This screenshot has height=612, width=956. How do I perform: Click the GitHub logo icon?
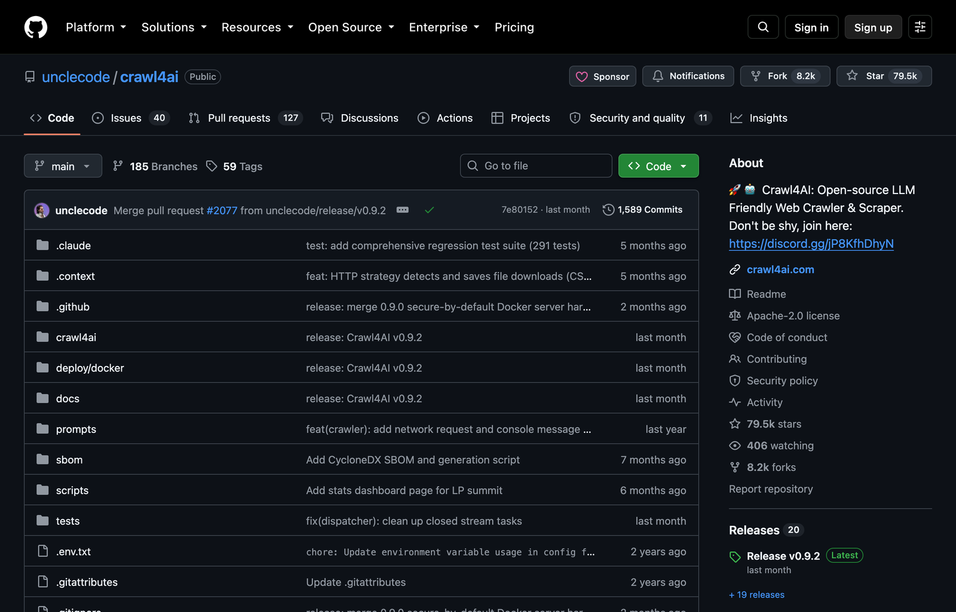pos(36,27)
